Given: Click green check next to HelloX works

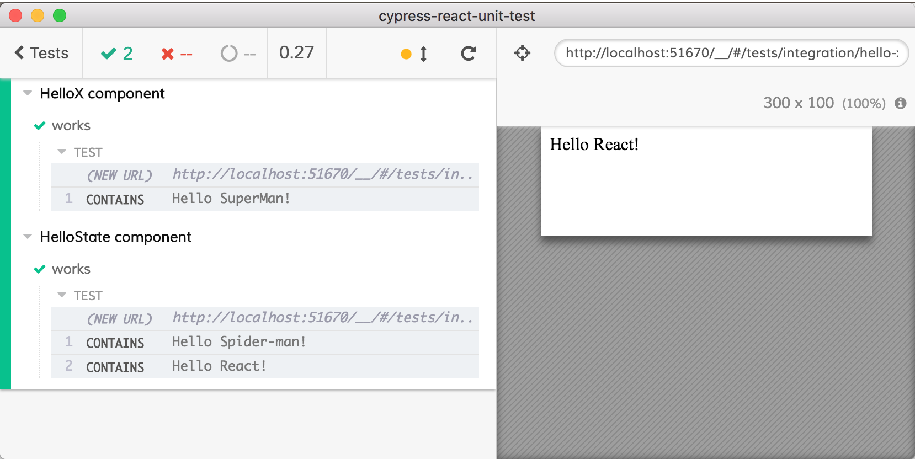Looking at the screenshot, I should (40, 126).
